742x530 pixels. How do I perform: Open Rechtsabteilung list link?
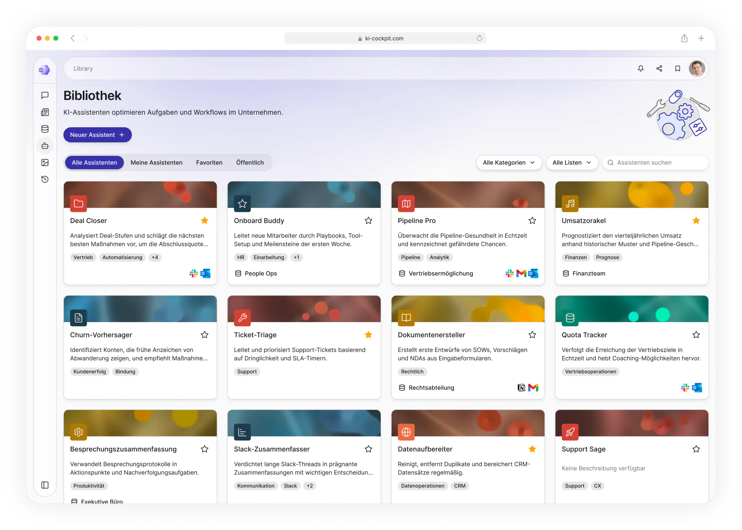click(426, 388)
